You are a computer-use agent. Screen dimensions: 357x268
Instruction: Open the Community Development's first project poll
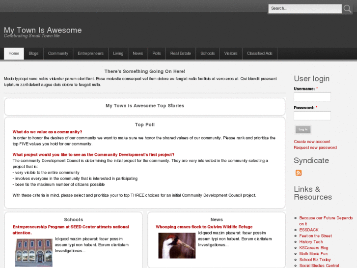point(93,154)
